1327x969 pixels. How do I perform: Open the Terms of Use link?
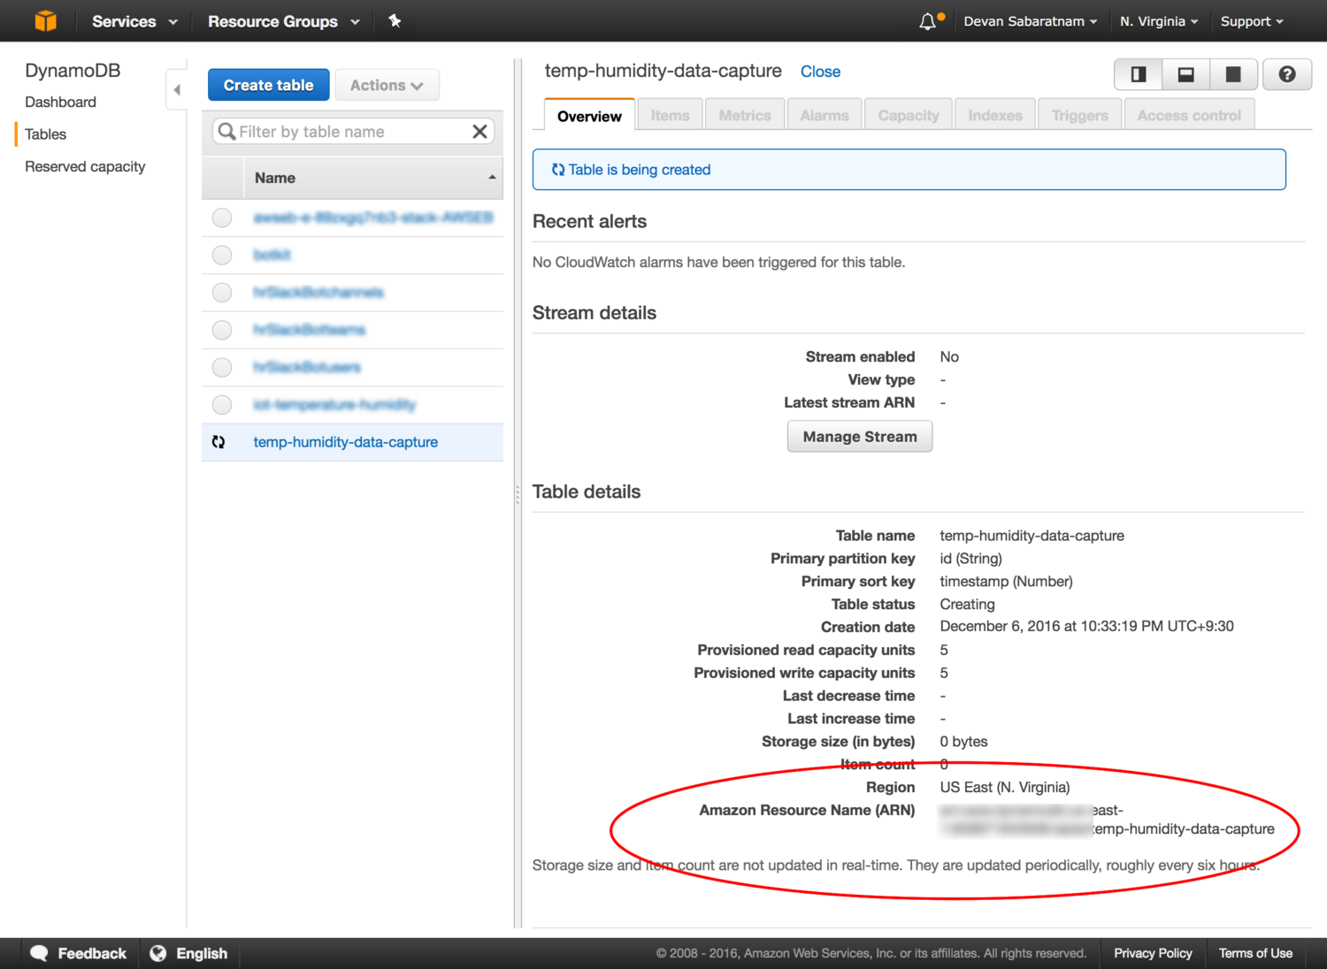tap(1255, 953)
